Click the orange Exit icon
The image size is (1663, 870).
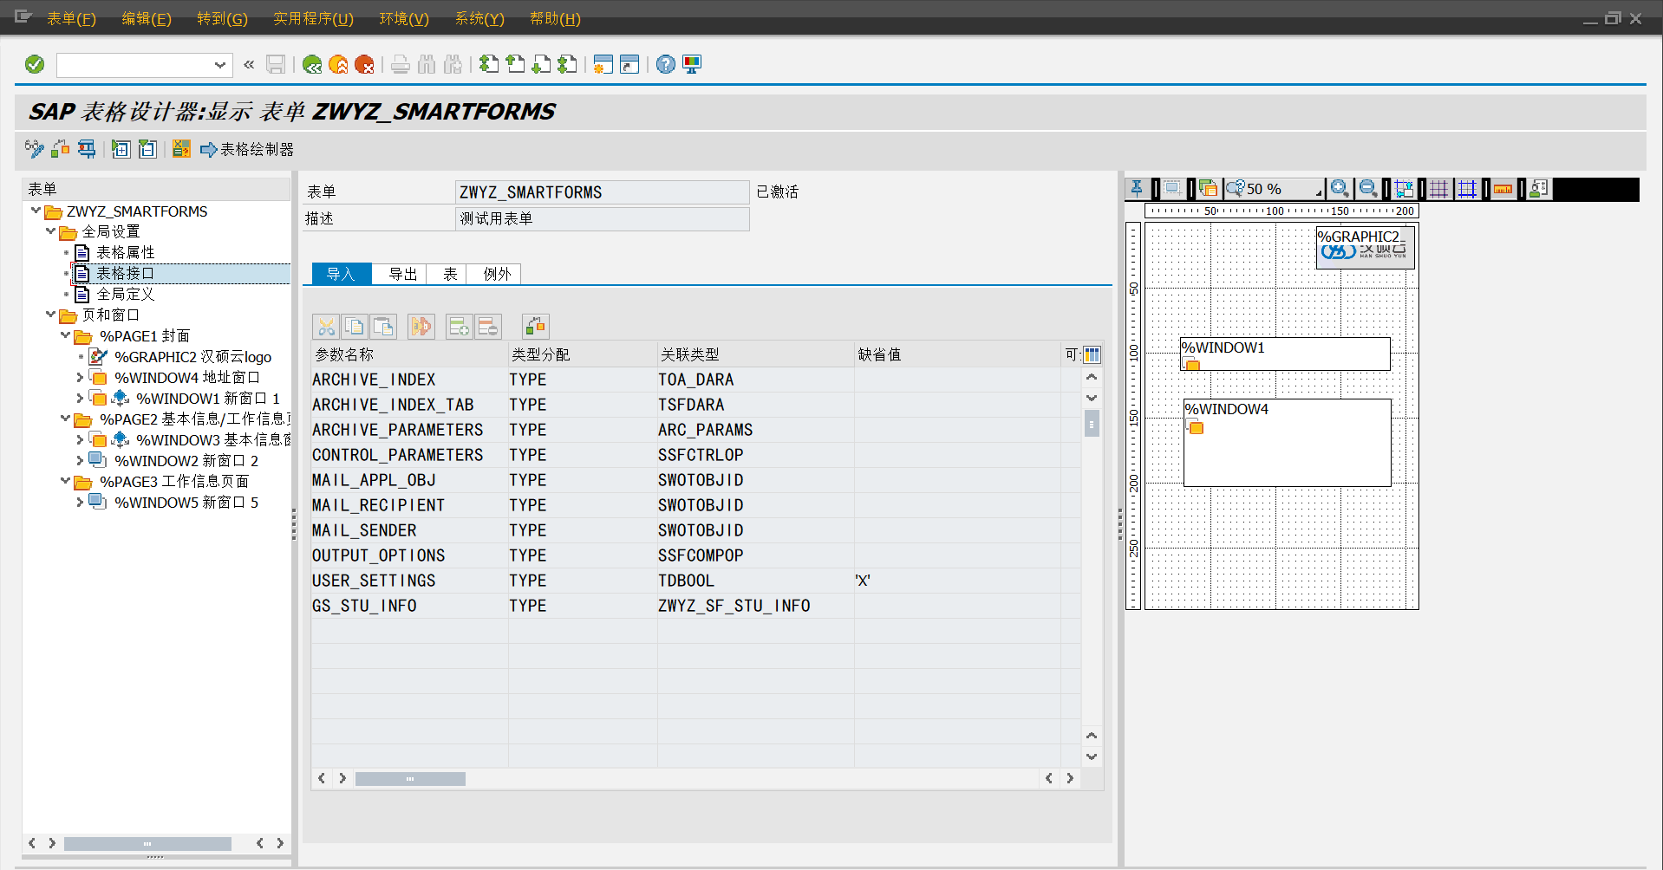tap(338, 64)
